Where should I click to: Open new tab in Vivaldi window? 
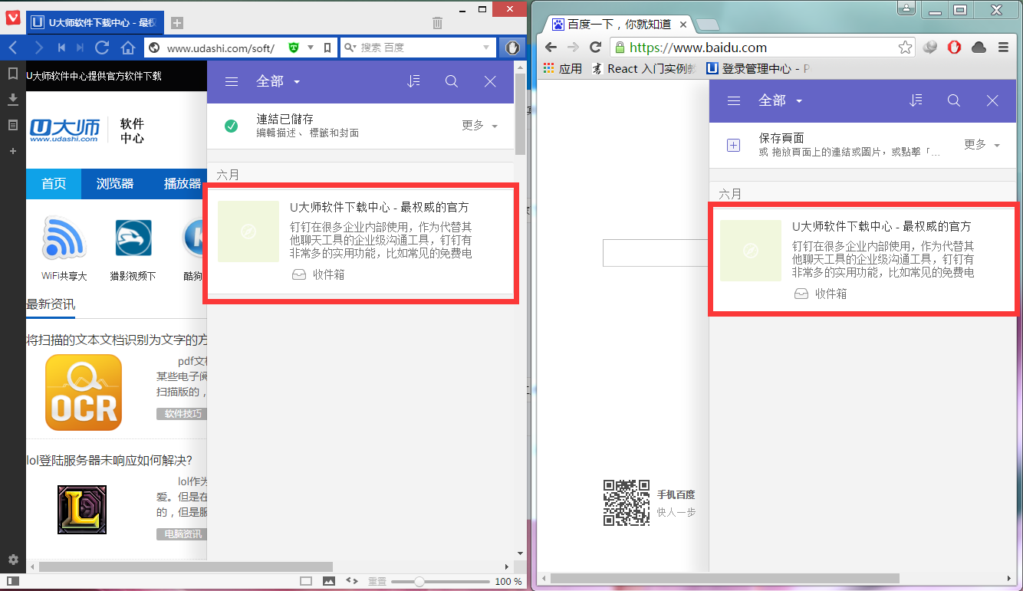(x=176, y=23)
